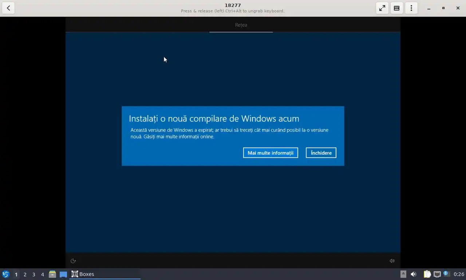
Task: Switch to workspace 2
Action: click(25, 274)
